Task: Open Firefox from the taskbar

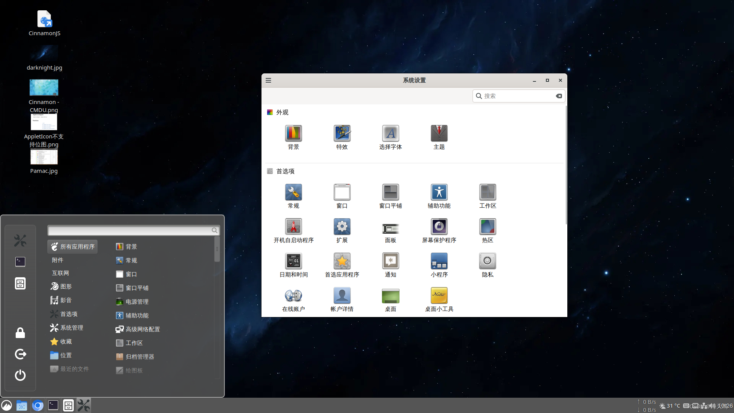Action: coord(38,405)
